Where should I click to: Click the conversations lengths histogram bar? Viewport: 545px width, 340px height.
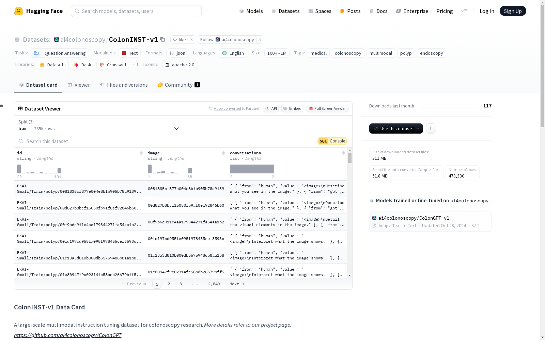(x=252, y=169)
